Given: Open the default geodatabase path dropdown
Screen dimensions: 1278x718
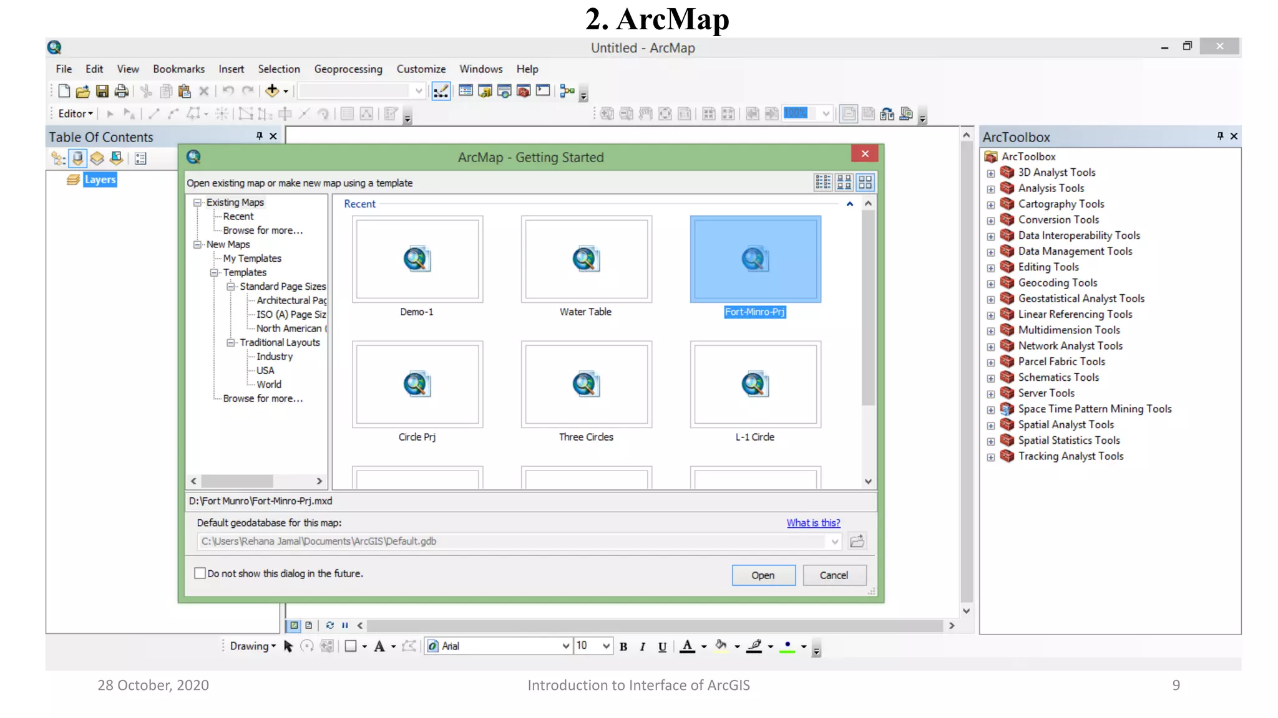Looking at the screenshot, I should tap(835, 542).
